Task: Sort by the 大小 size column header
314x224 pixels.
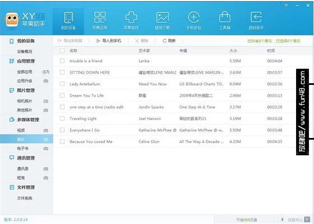Action: click(x=233, y=51)
